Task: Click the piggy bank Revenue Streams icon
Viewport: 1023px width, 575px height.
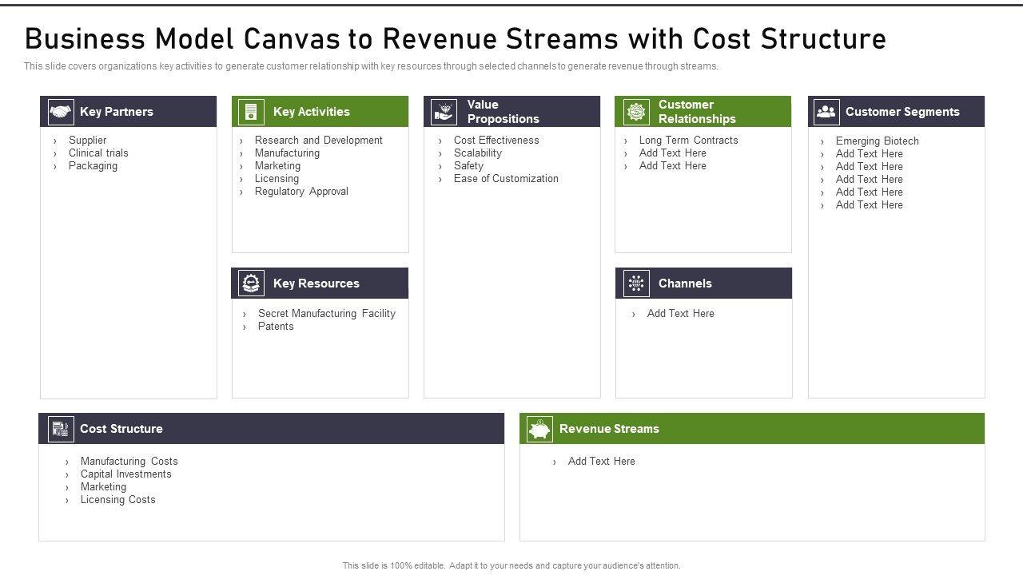Action: point(539,429)
